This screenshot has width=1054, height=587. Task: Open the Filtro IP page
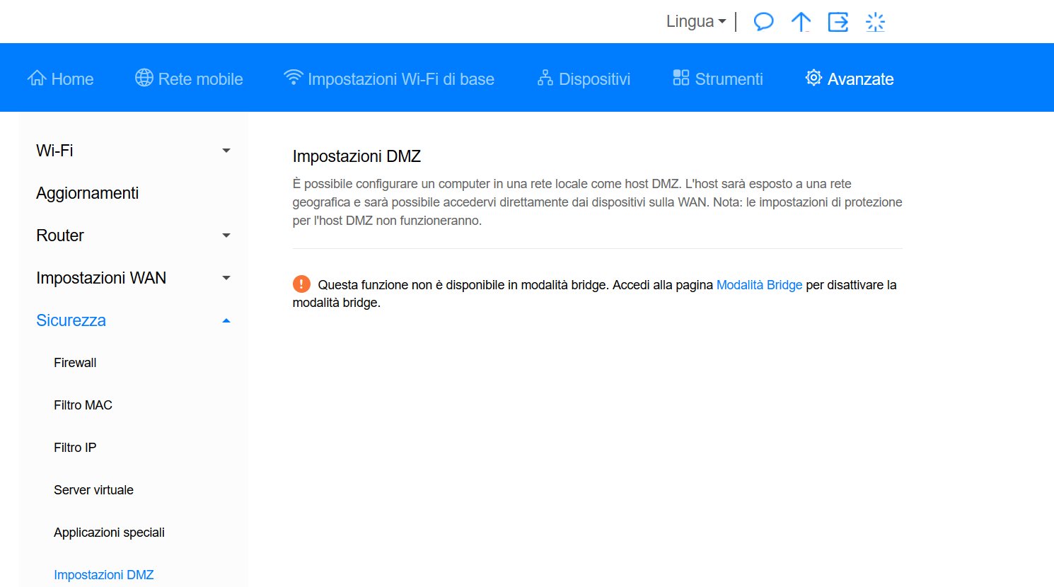(x=75, y=448)
